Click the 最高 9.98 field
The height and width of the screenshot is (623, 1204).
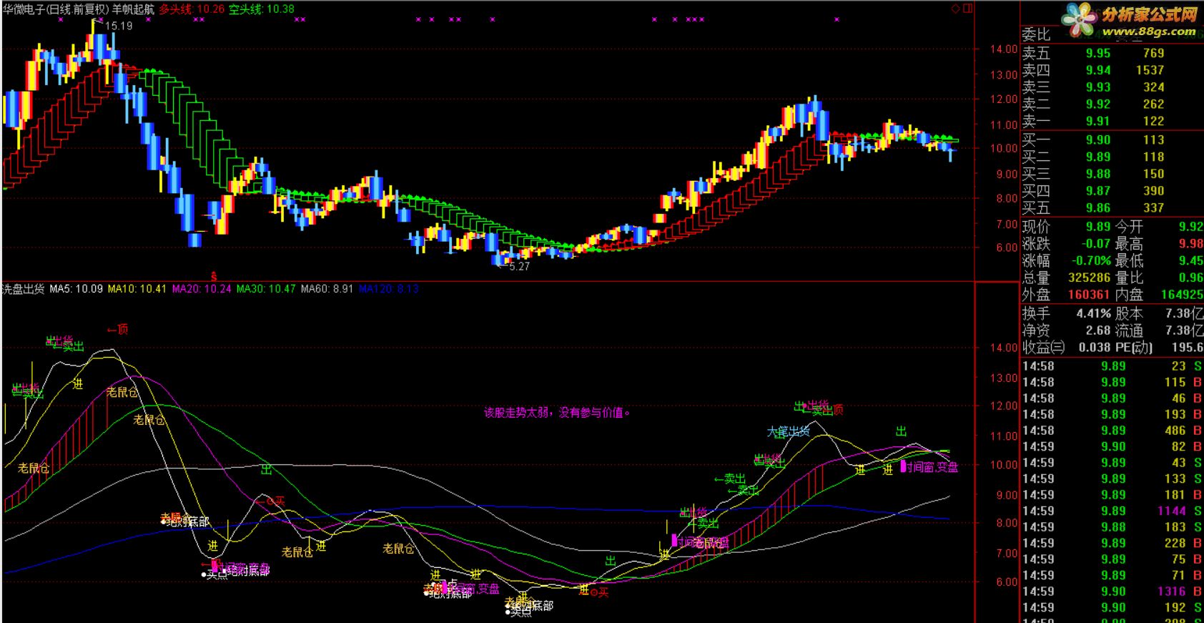pyautogui.click(x=1159, y=244)
